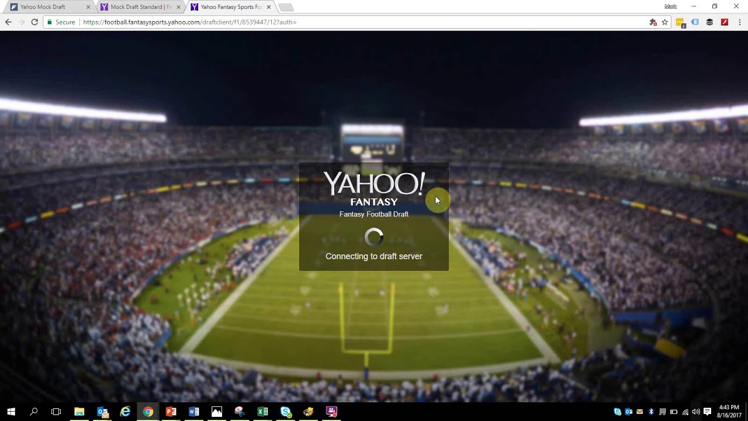
Task: Open the Action Center notifications
Action: [708, 412]
